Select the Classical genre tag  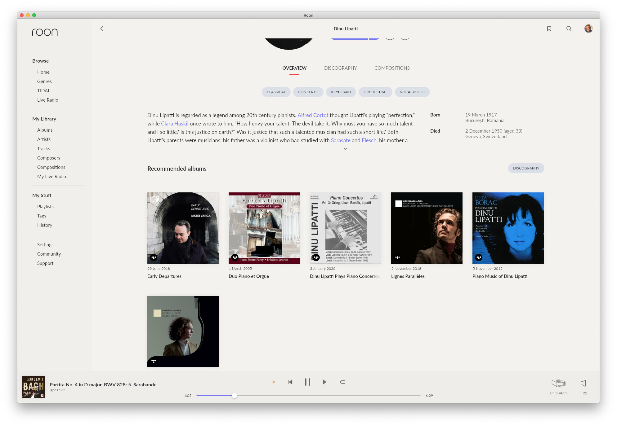(x=276, y=92)
